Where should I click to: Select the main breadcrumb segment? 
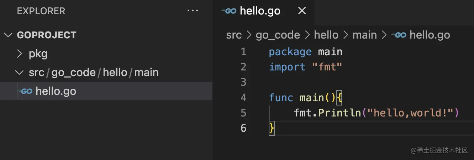pyautogui.click(x=364, y=35)
